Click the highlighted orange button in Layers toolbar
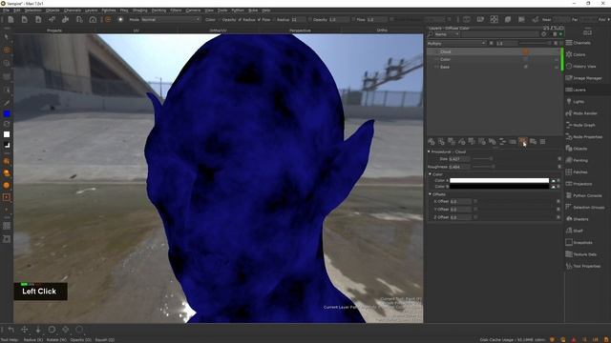Image resolution: width=611 pixels, height=343 pixels. (522, 141)
